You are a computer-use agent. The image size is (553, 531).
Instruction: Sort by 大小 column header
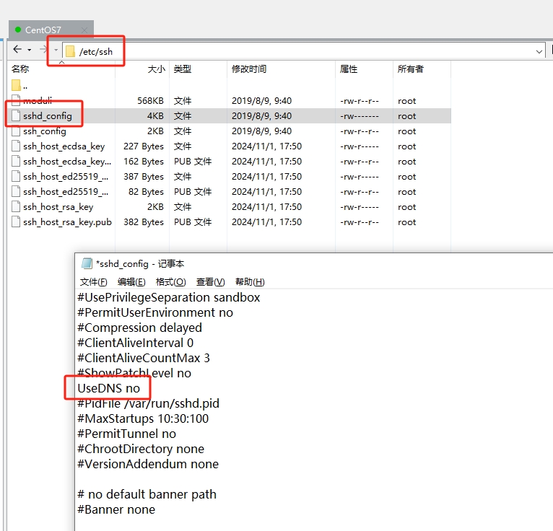point(156,69)
